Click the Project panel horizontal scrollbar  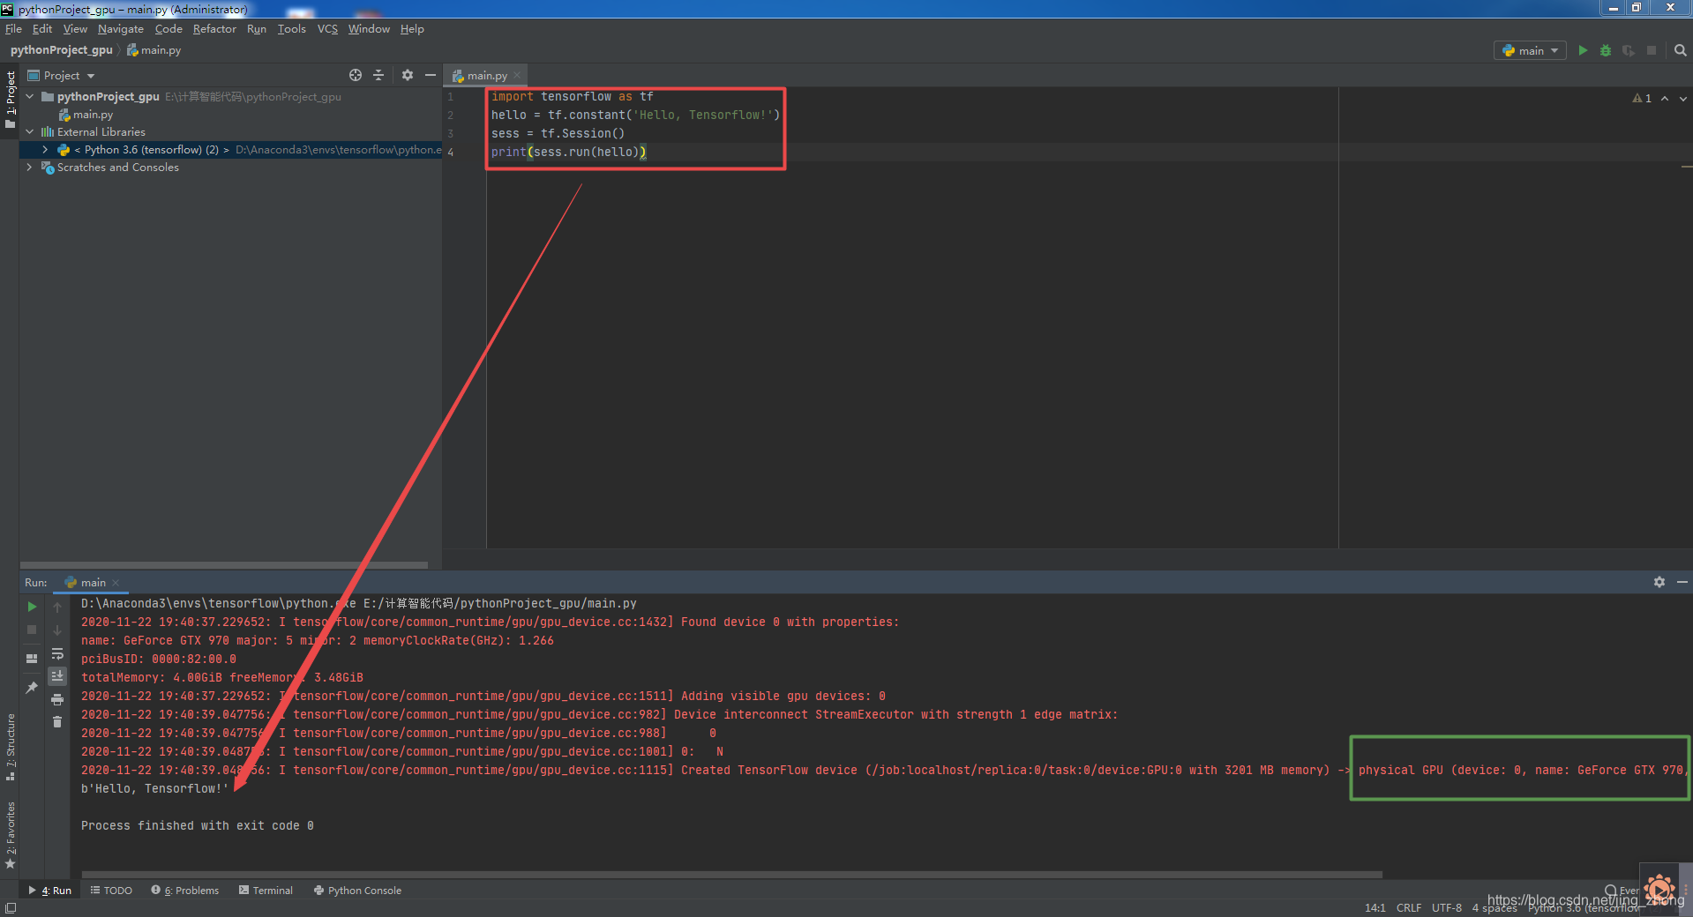[x=224, y=565]
